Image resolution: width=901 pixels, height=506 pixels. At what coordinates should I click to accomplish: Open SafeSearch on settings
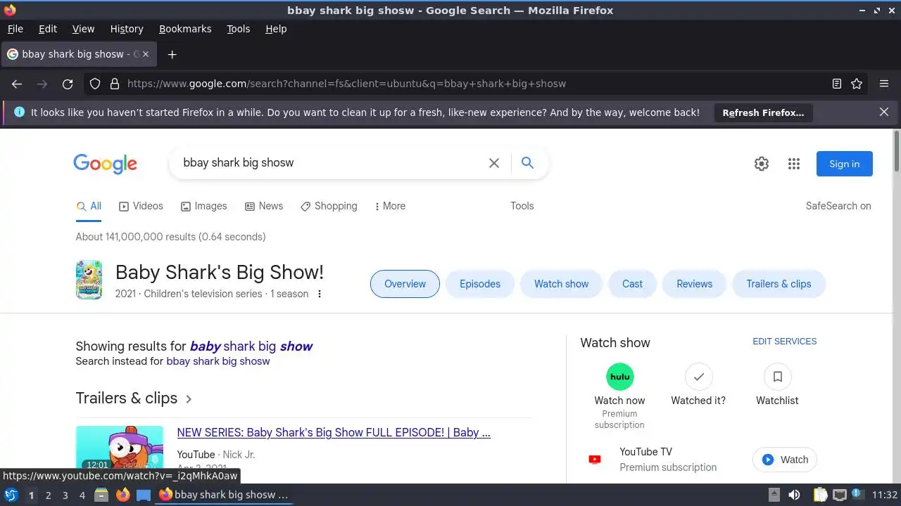[x=838, y=206]
